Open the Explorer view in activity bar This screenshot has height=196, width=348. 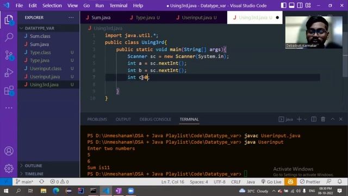[x=9, y=20]
